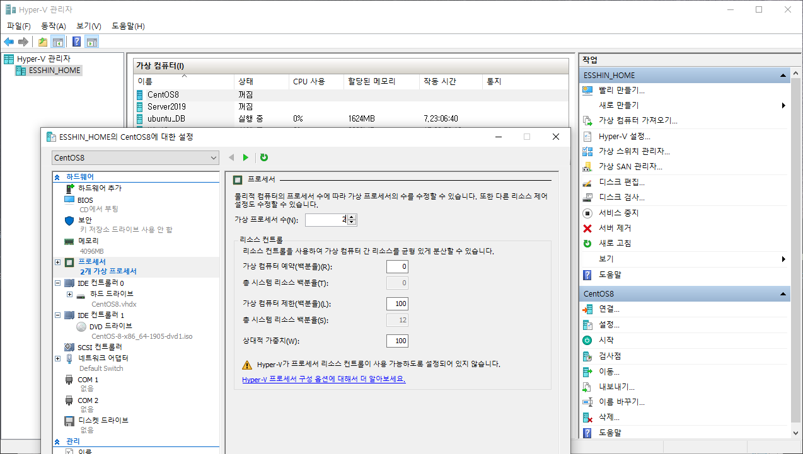The image size is (803, 454).
Task: Click the 상대적 가중치 field
Action: point(397,341)
